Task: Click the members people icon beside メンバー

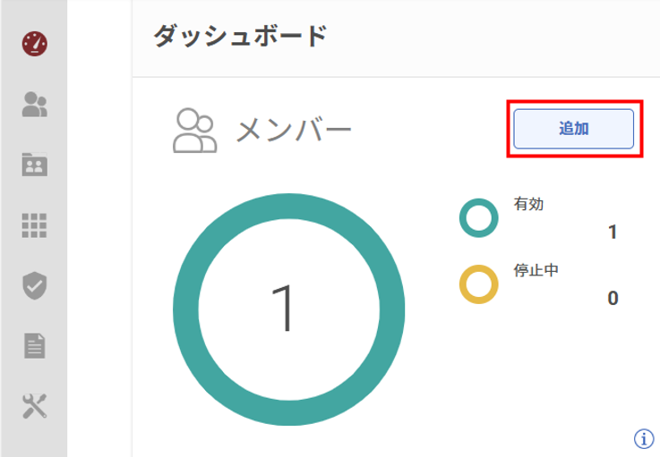Action: point(194,131)
